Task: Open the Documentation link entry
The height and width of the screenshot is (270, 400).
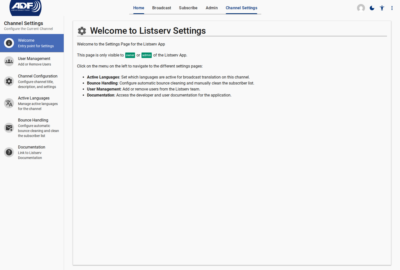Action: click(x=32, y=152)
